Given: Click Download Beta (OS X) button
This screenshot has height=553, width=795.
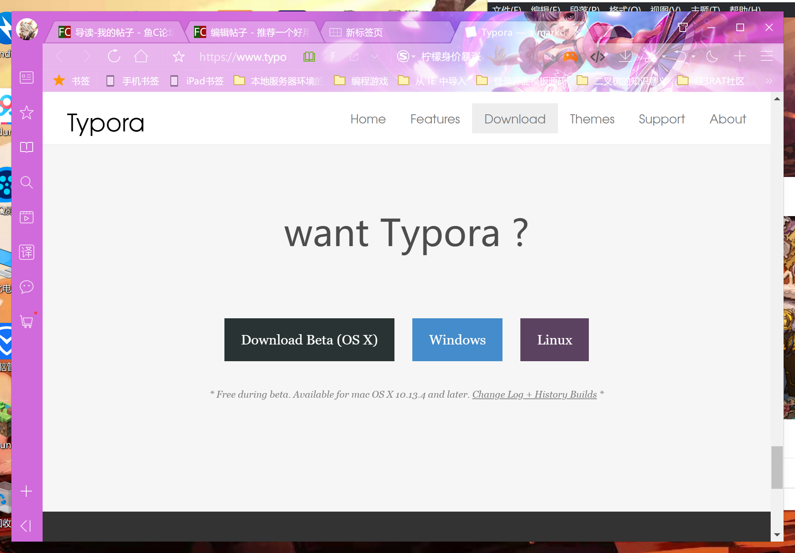Looking at the screenshot, I should [309, 340].
